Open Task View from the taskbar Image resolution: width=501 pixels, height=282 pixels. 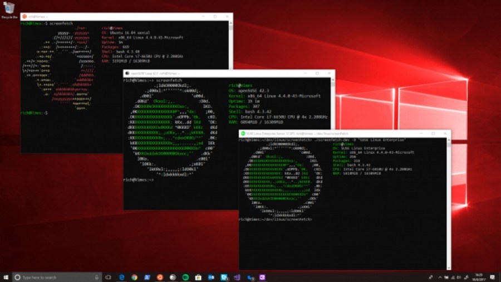tap(109, 277)
